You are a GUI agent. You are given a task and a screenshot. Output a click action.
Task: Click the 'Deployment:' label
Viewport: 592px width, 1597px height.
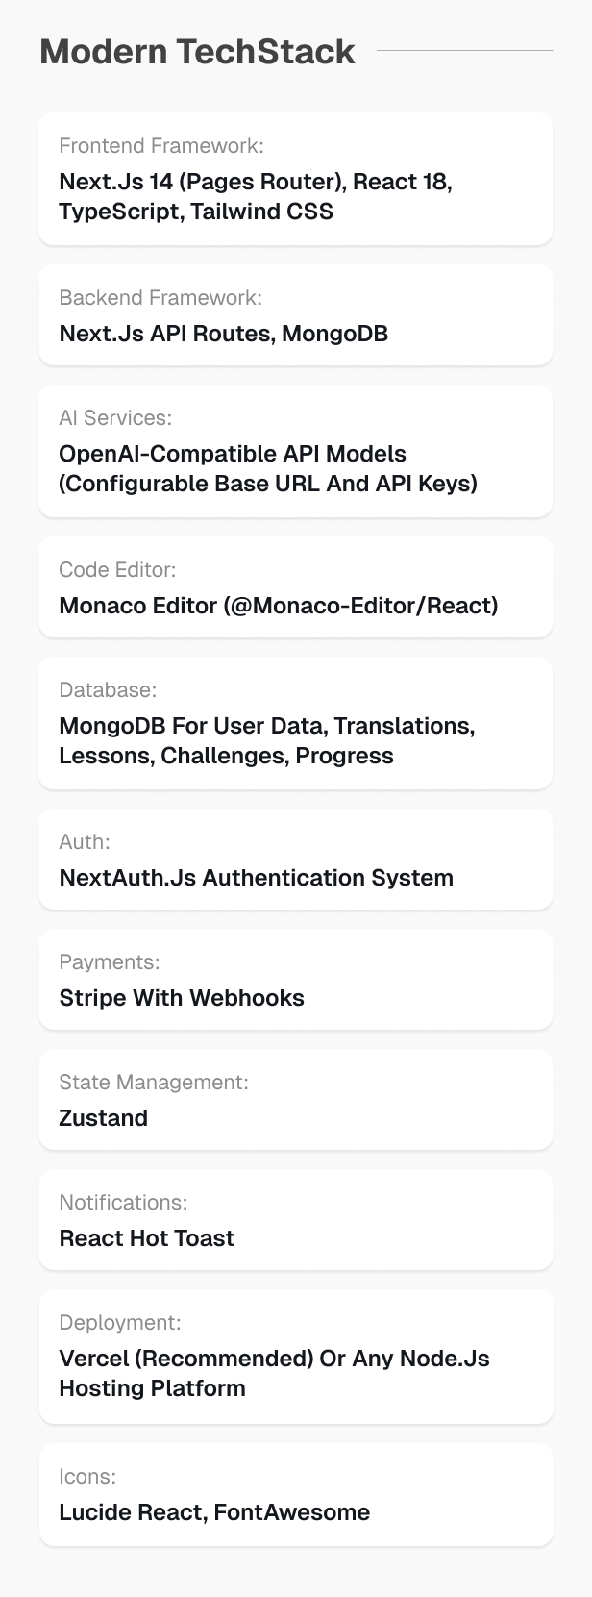pos(120,1323)
